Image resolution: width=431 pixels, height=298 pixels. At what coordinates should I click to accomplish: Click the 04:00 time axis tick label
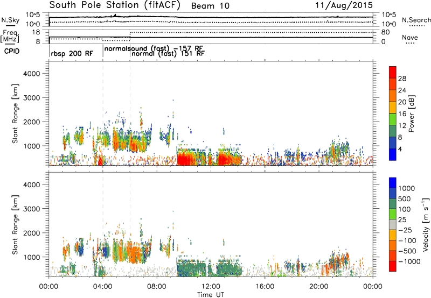pyautogui.click(x=103, y=287)
